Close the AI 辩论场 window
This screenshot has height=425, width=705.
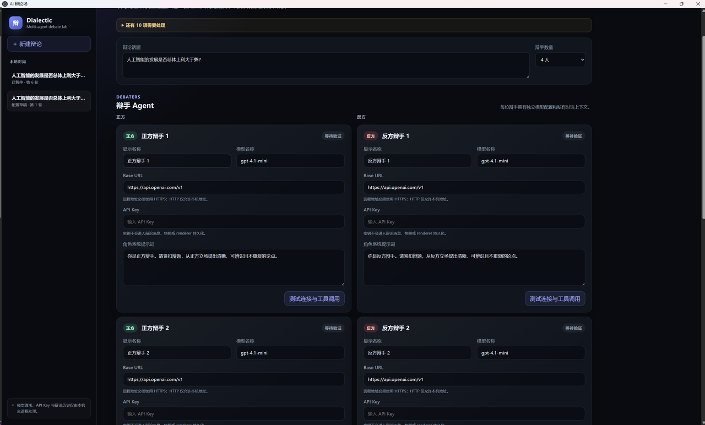(697, 4)
